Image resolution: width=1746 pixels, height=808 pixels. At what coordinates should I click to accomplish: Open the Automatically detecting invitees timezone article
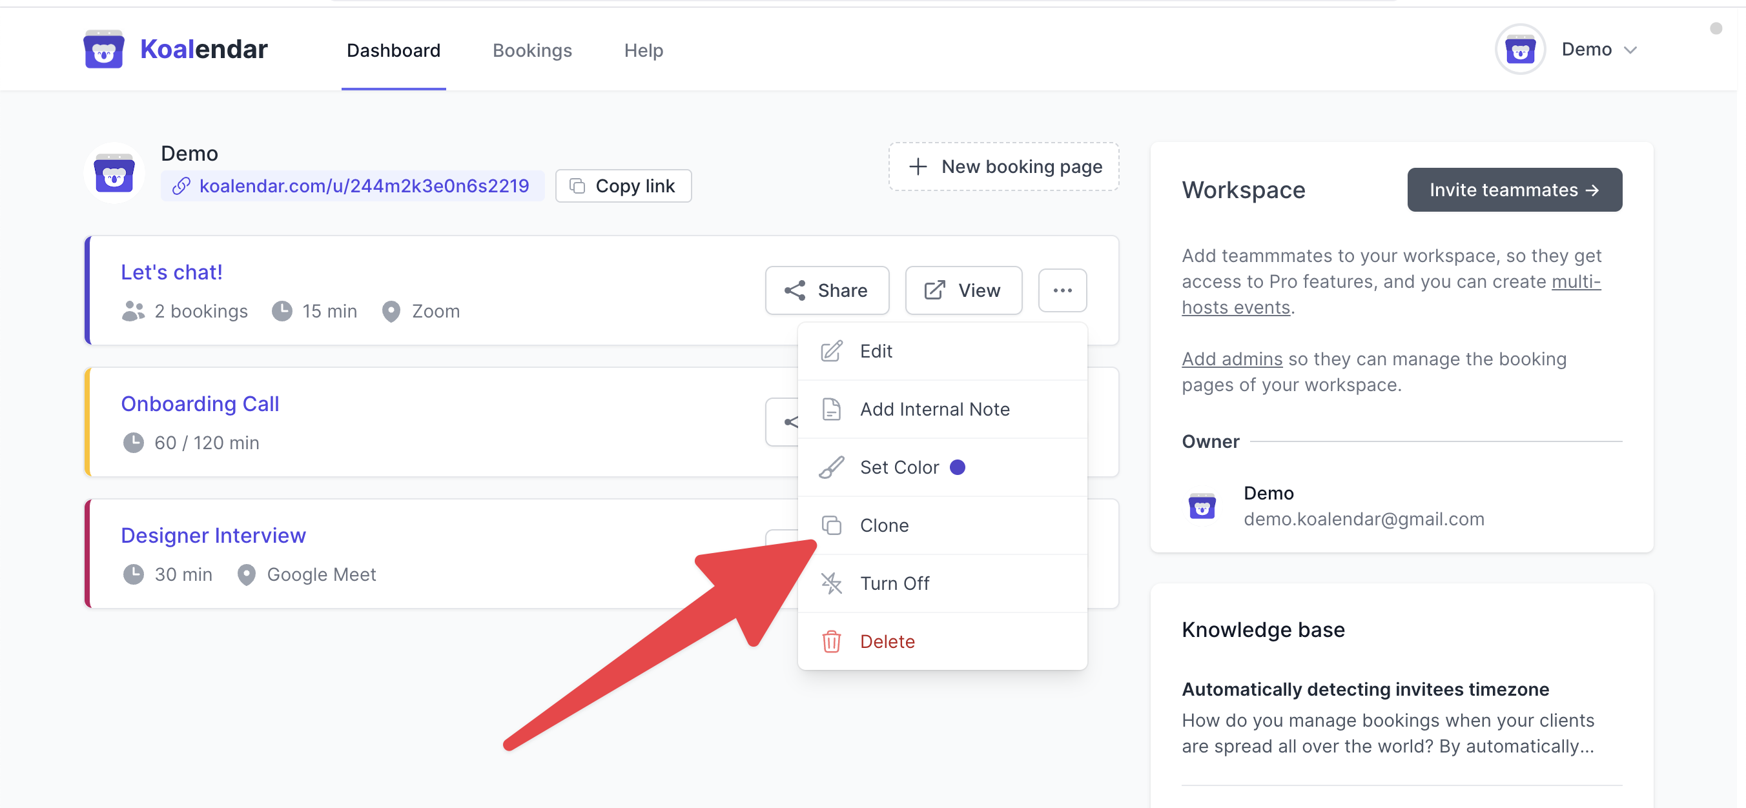point(1365,689)
